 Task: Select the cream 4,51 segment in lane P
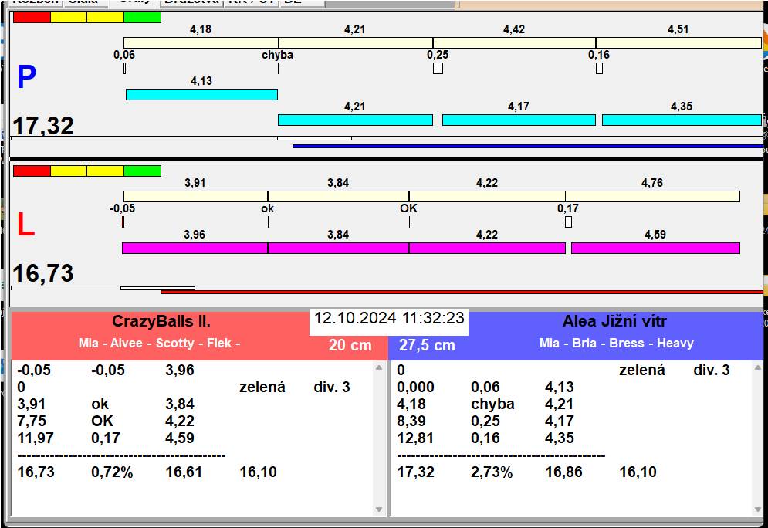pos(678,42)
